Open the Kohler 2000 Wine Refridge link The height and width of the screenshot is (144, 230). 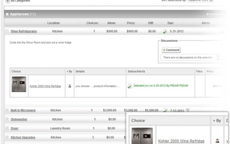pos(45,86)
